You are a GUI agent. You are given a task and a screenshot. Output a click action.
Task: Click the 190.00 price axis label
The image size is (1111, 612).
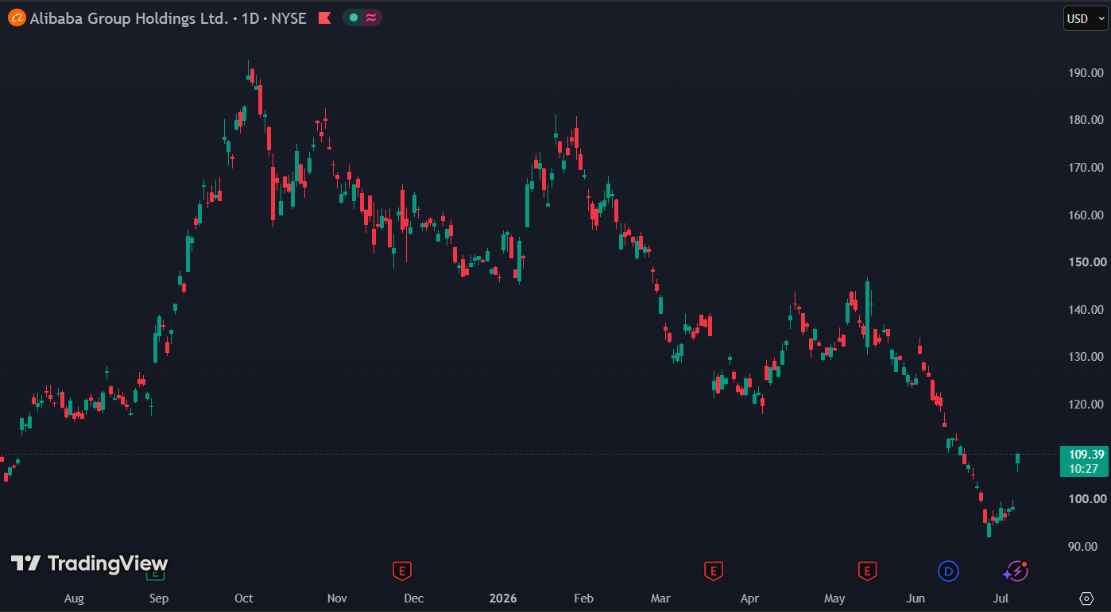(1086, 73)
